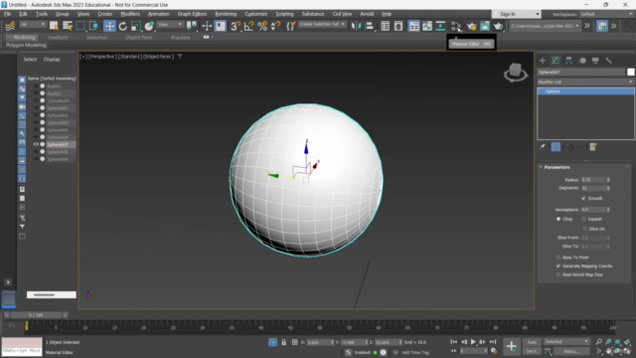Click Select by Name icon

tap(68, 26)
